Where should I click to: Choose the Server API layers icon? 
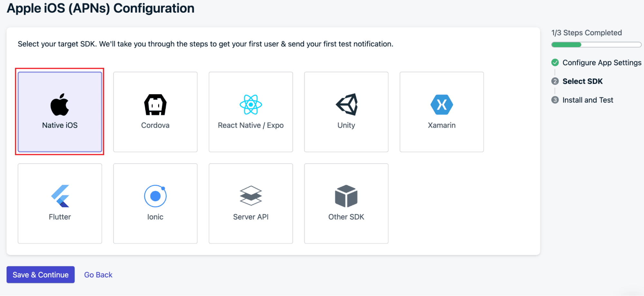(x=251, y=196)
